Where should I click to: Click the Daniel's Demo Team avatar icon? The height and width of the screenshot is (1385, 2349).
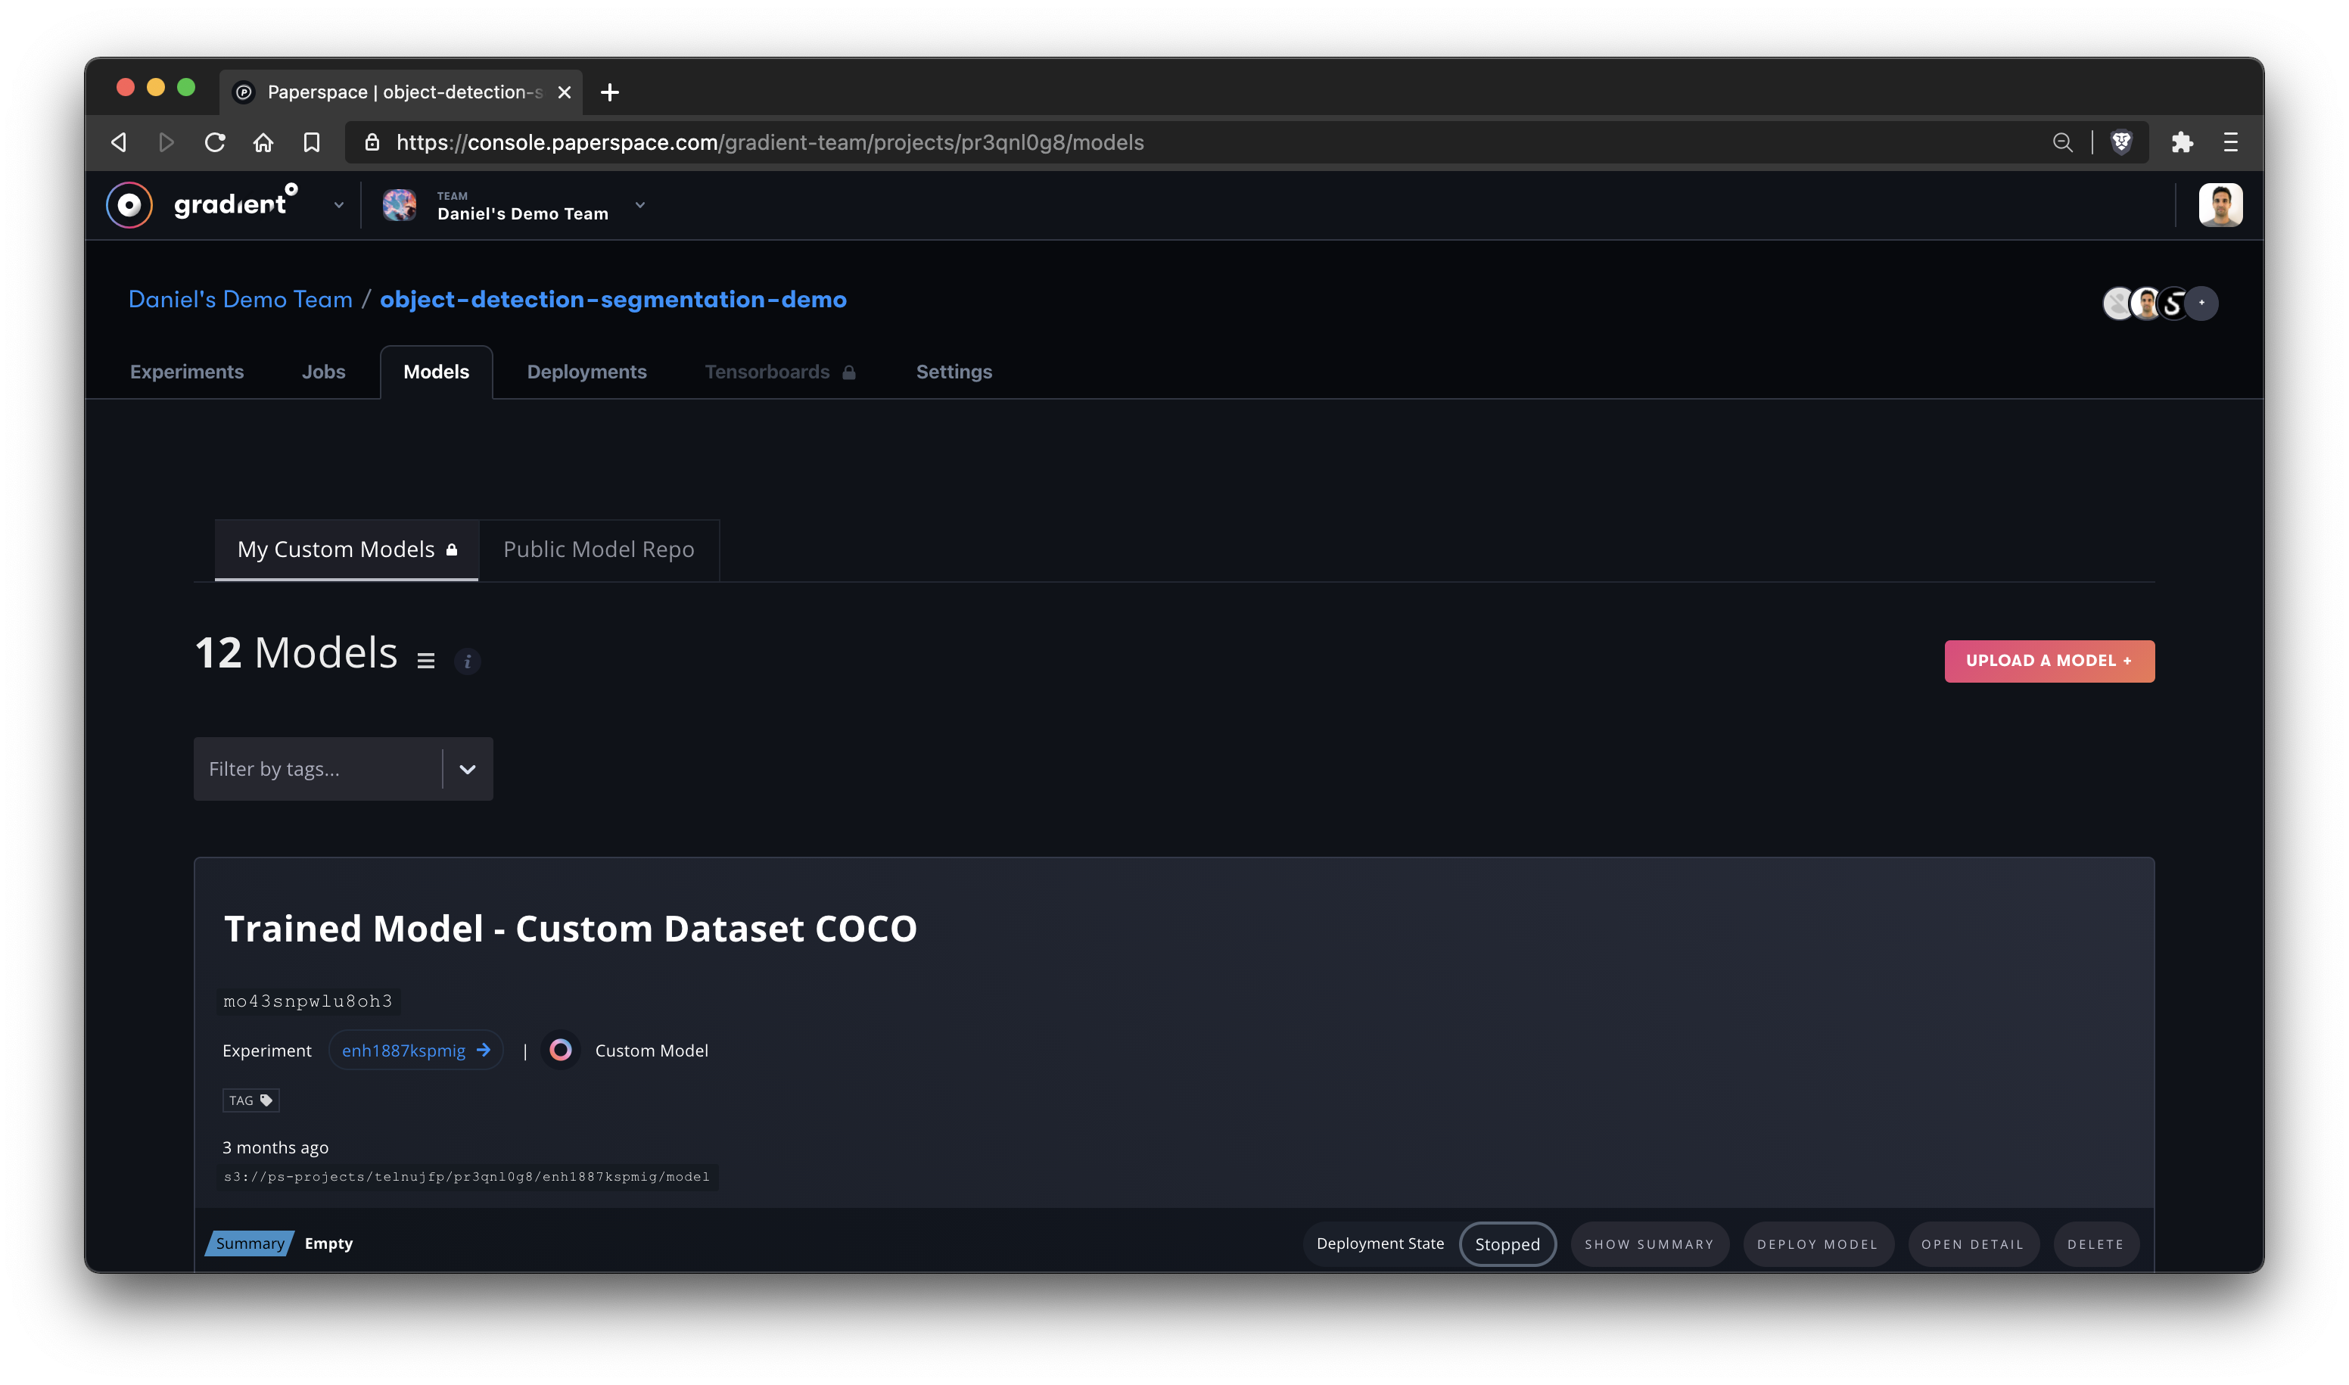click(x=400, y=204)
